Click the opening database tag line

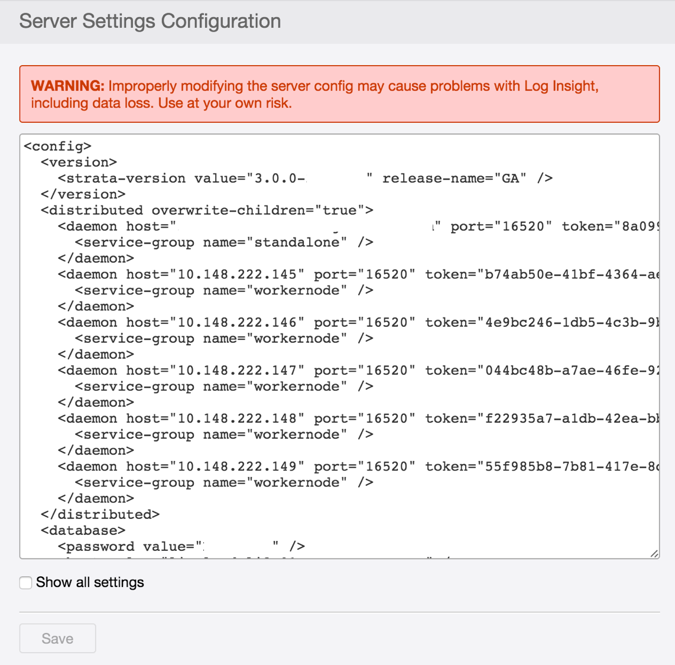[83, 530]
